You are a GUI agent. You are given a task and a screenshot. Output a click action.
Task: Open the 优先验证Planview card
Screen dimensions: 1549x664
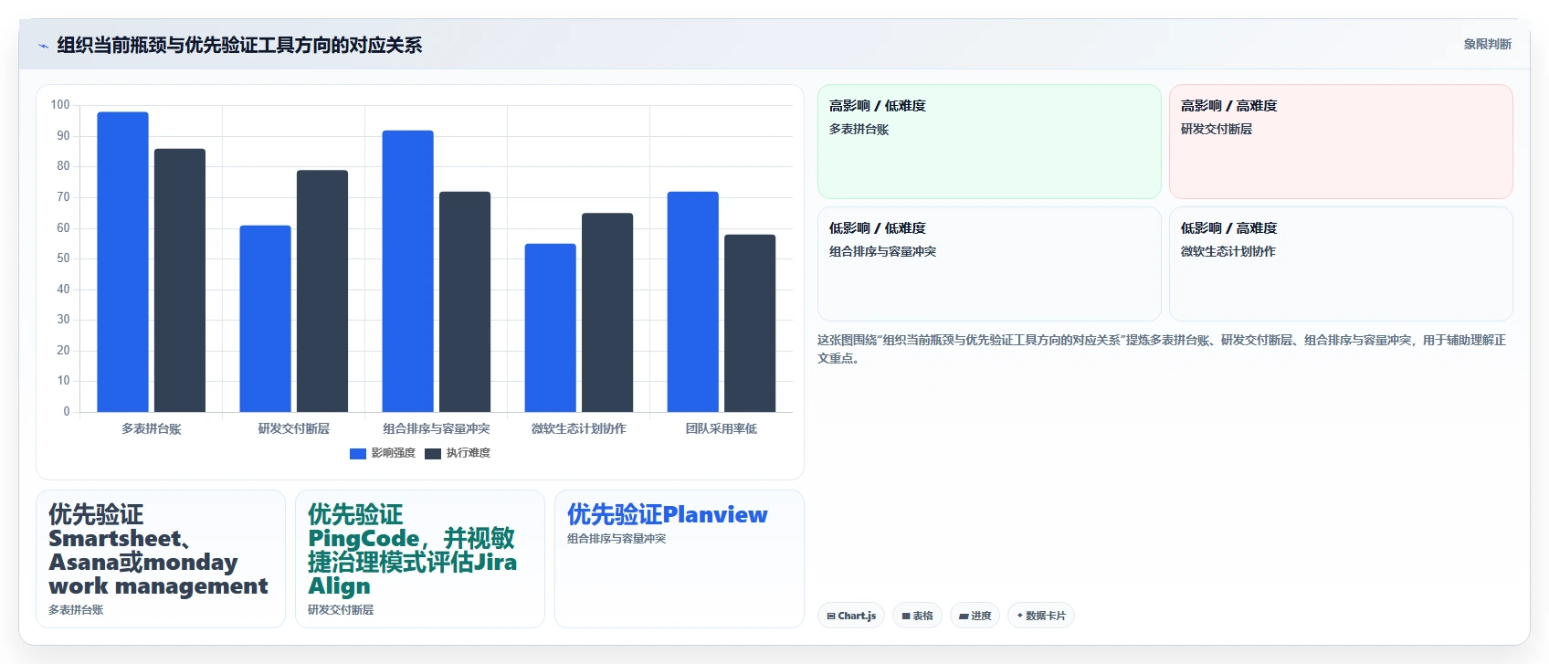tap(680, 559)
